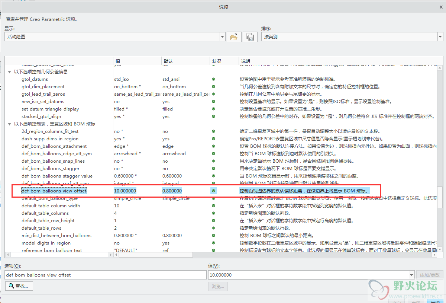Image resolution: width=446 pixels, height=303 pixels.
Task: Open the 值 value dropdown arrow
Action: pos(411,275)
